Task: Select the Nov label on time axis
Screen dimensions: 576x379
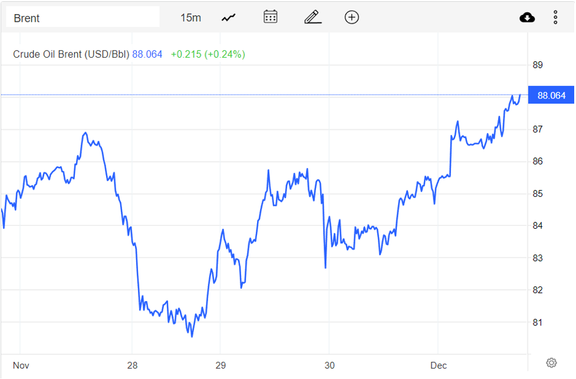Action: coord(21,365)
